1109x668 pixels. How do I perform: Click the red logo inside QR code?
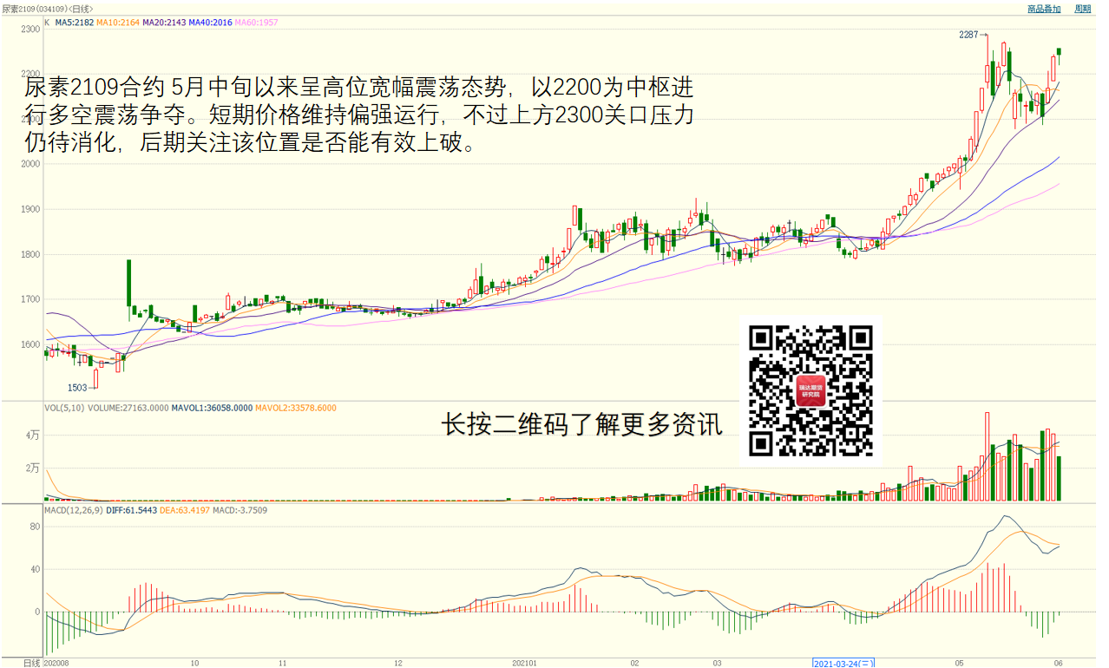tap(811, 391)
